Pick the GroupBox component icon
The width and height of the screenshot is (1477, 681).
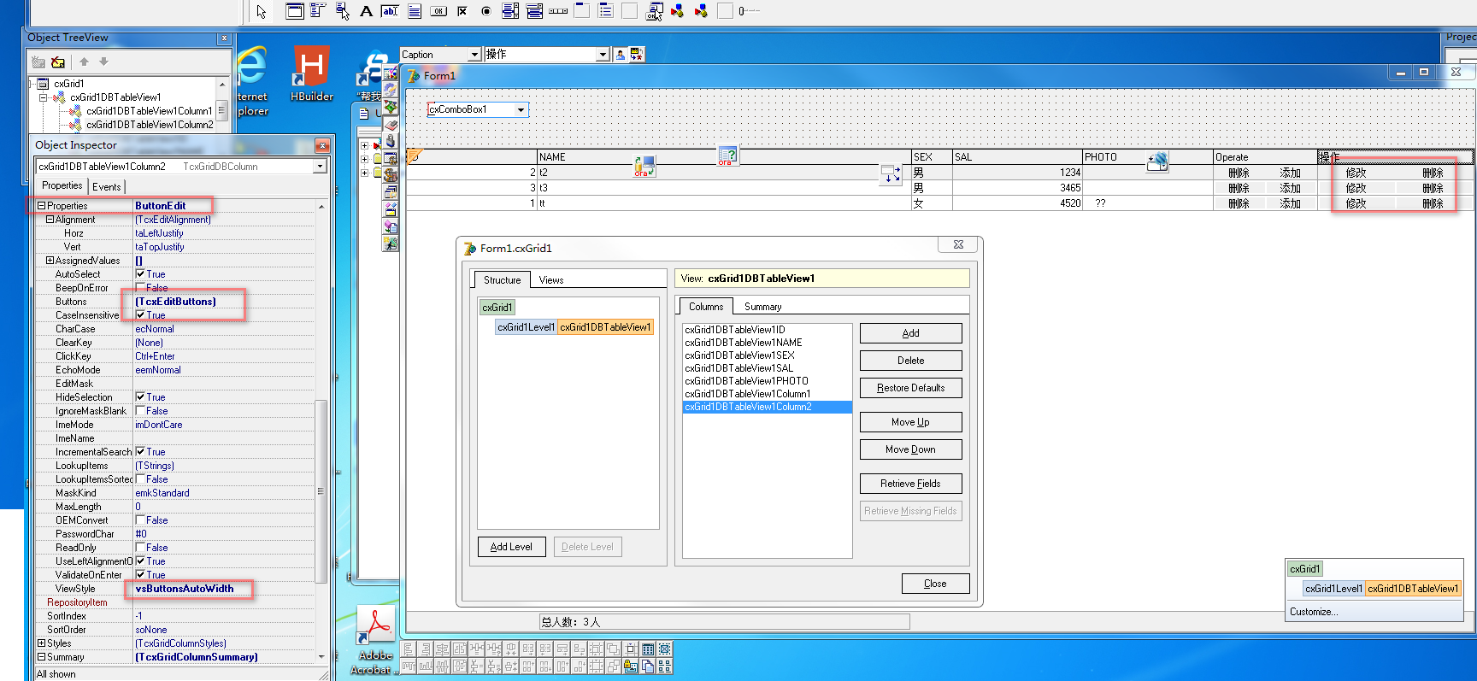pyautogui.click(x=582, y=11)
